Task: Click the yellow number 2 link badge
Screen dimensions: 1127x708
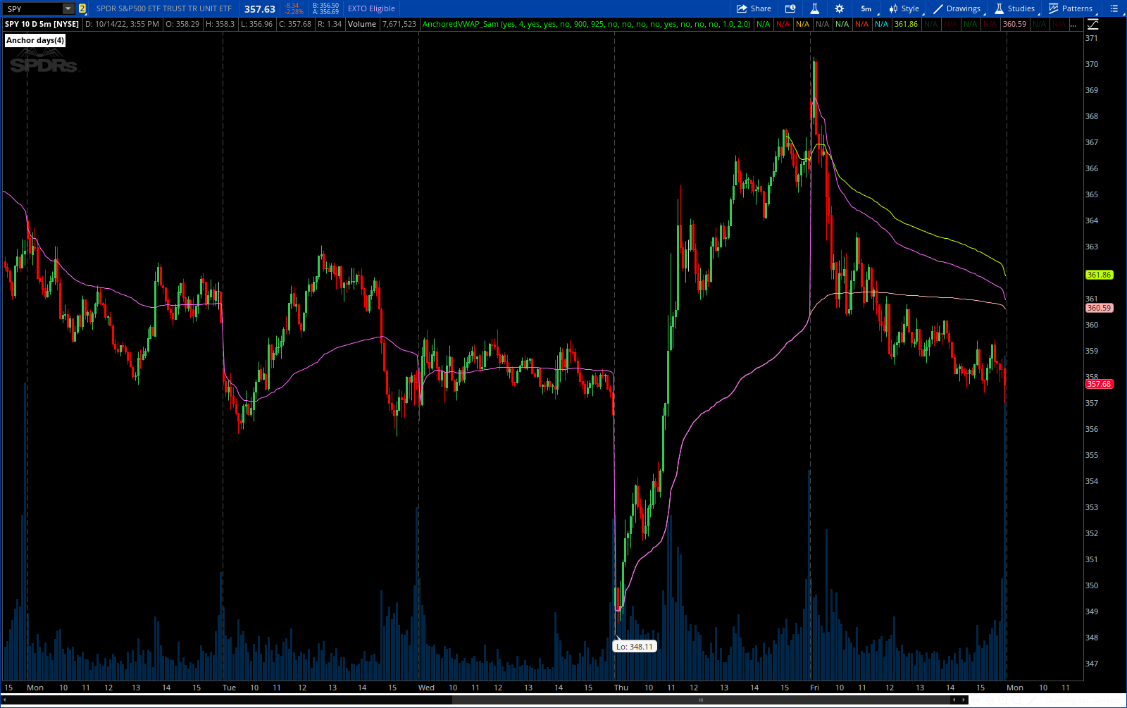Action: tap(82, 9)
